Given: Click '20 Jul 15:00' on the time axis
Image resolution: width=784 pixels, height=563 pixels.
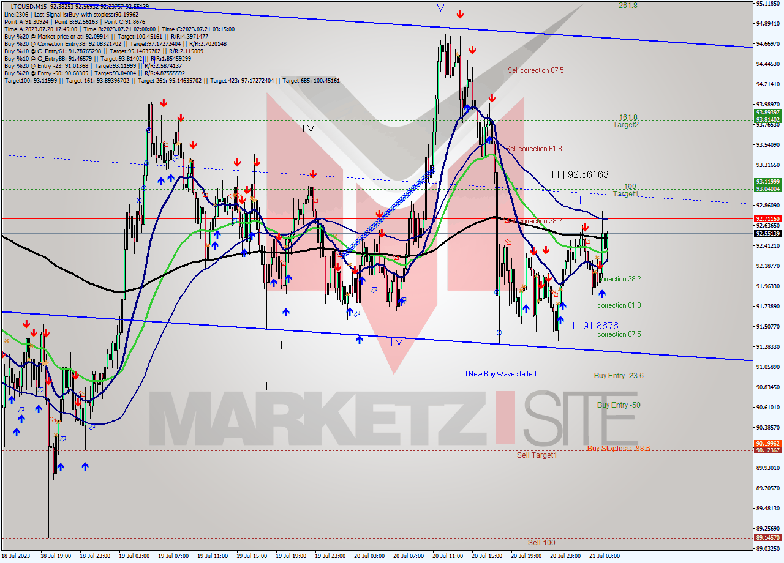Looking at the screenshot, I should (487, 557).
